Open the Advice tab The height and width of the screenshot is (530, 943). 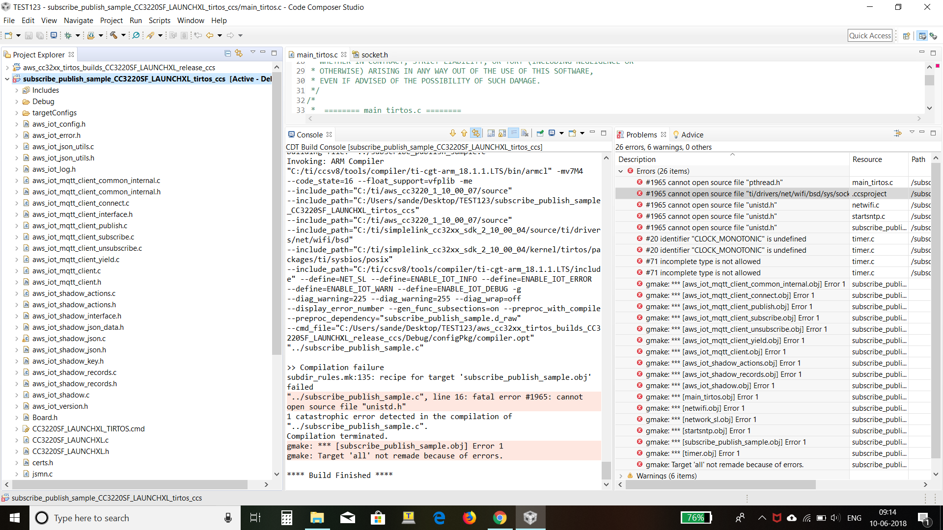(692, 135)
